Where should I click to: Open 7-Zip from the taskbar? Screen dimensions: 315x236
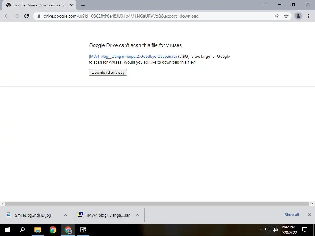coord(83,230)
